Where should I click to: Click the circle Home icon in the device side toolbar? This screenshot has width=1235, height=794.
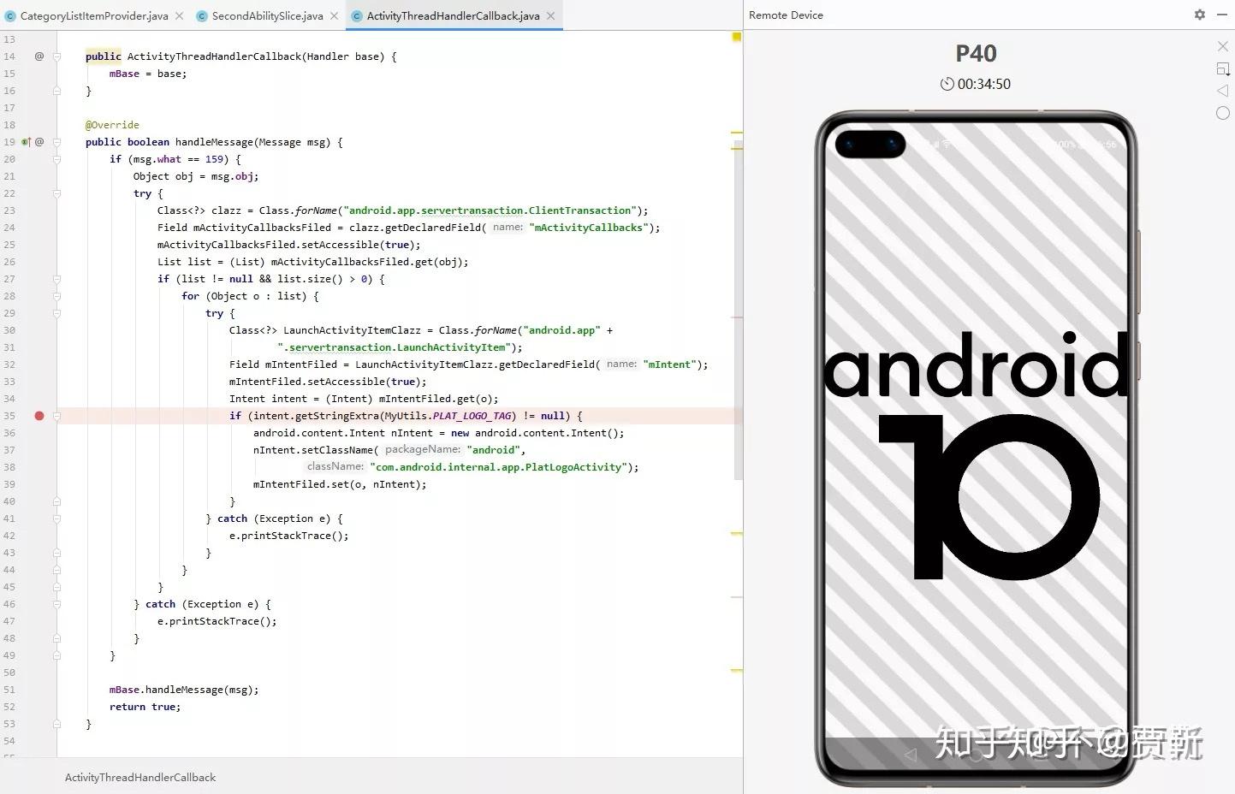click(1223, 113)
